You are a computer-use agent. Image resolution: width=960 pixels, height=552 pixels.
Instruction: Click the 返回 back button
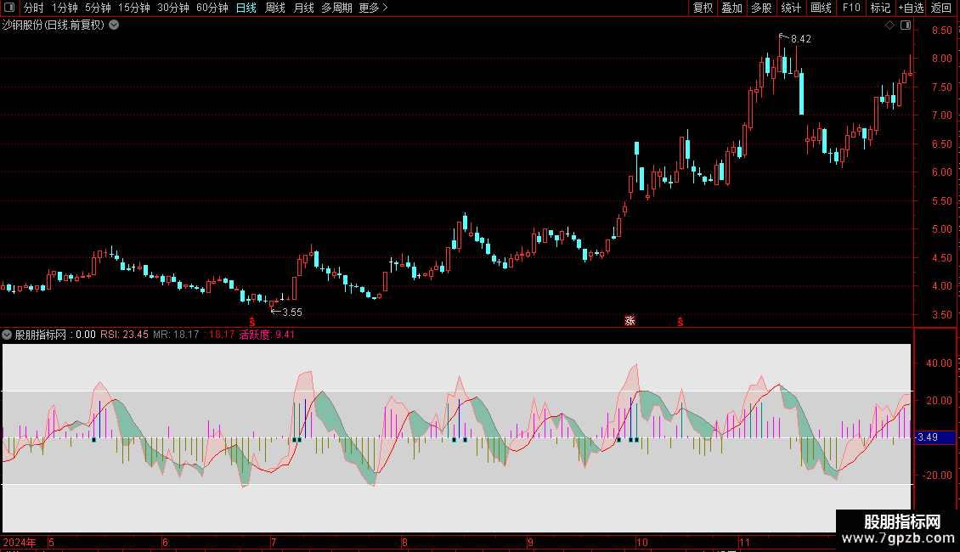(941, 8)
